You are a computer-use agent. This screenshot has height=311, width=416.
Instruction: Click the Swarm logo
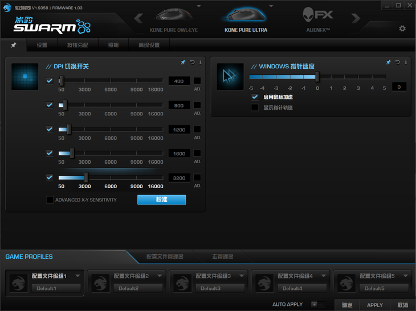(52, 26)
